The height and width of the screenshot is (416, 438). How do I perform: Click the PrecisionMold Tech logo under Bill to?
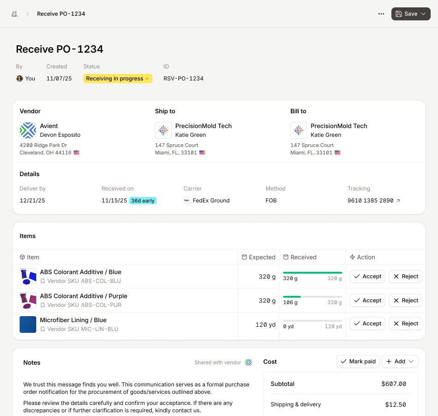click(299, 130)
